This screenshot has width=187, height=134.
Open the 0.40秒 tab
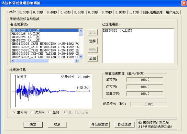pyautogui.click(x=52, y=12)
